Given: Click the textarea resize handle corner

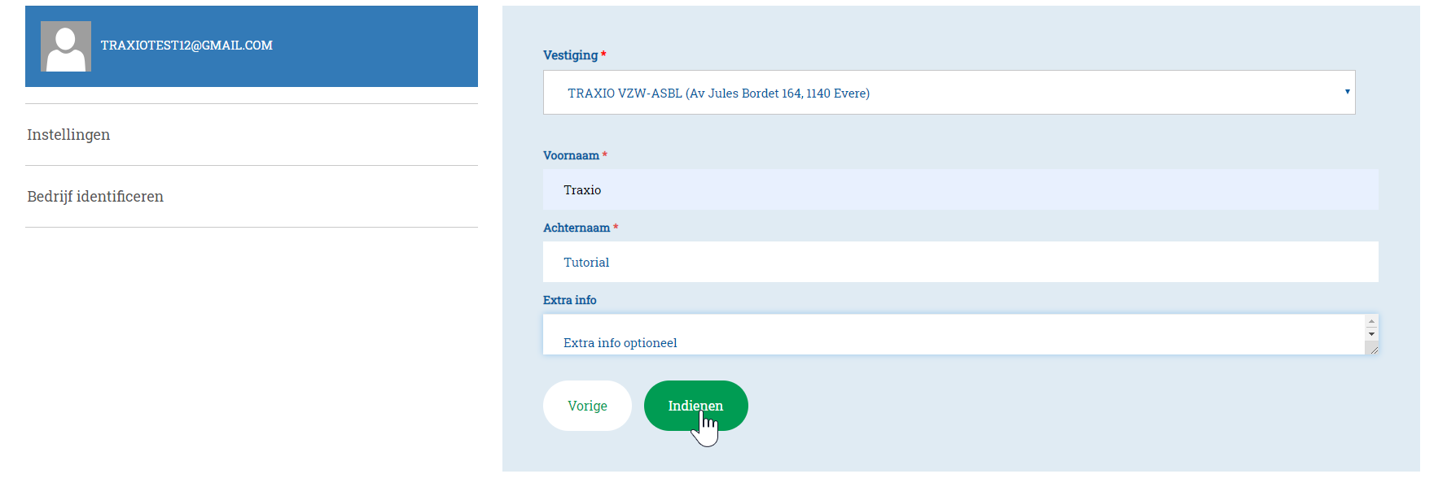Looking at the screenshot, I should [1373, 350].
